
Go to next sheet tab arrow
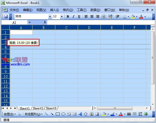click(11, 108)
